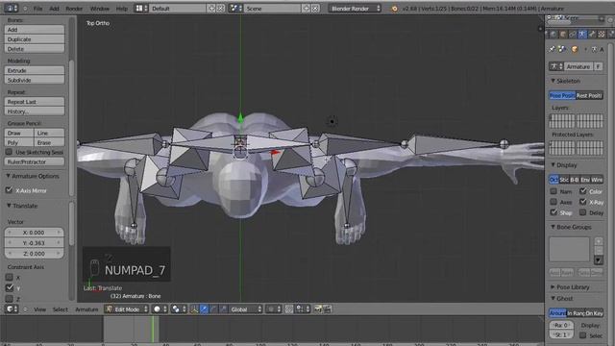Toggle the X-Axis Mirror checkbox

[10, 190]
